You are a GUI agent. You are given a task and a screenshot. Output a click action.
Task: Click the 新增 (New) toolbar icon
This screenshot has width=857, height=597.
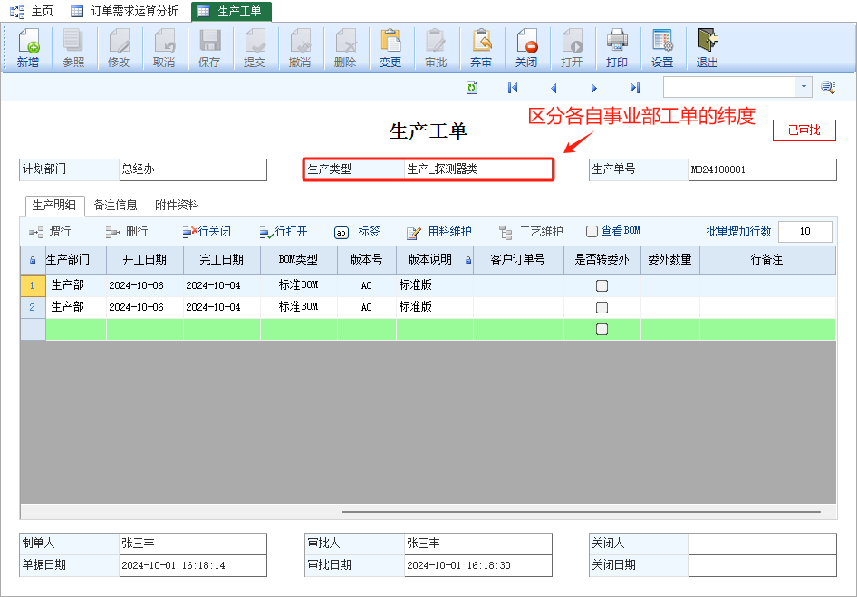(x=28, y=48)
